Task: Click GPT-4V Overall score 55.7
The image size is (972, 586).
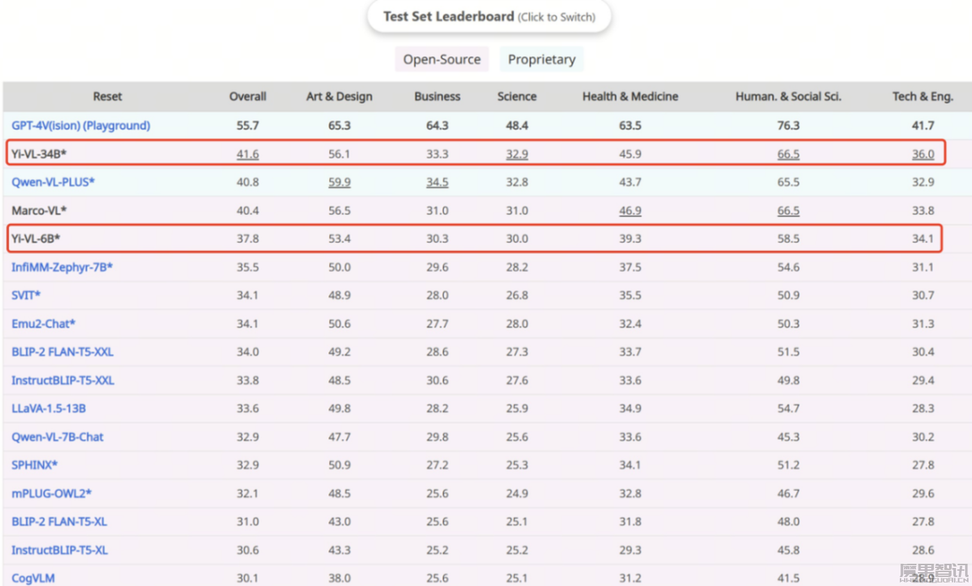Action: (248, 126)
